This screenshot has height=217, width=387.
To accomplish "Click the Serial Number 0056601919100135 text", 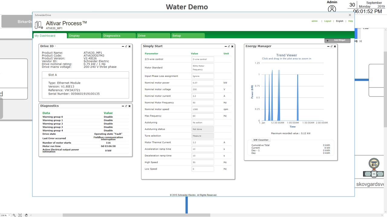I will [x=74, y=94].
